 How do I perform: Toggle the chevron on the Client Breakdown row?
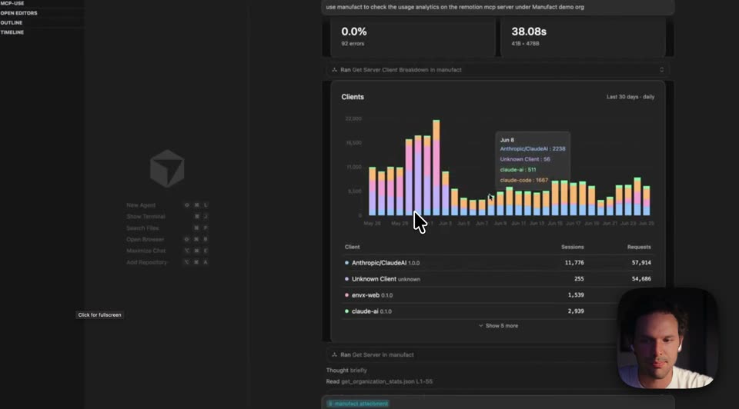662,70
